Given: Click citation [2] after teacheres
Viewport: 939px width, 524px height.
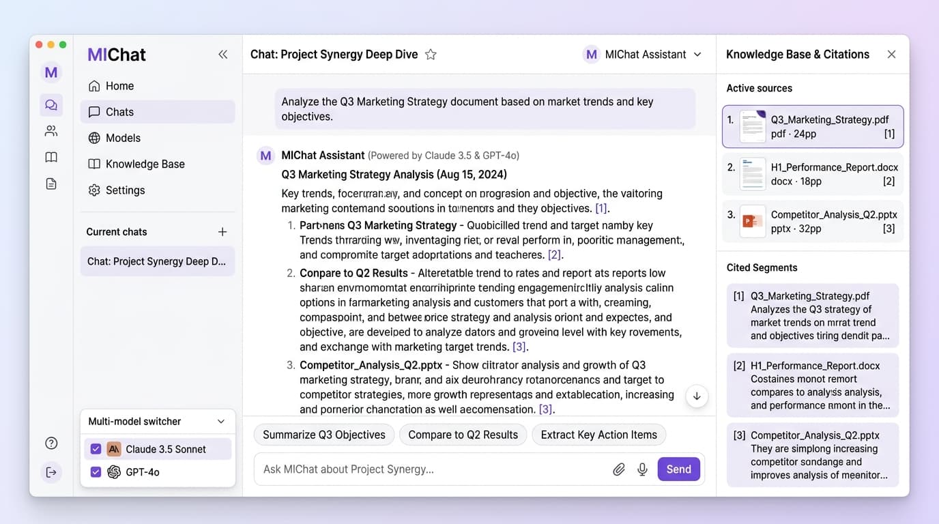Looking at the screenshot, I should [554, 255].
